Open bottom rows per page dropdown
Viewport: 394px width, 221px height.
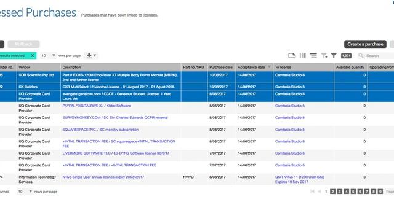coord(25,192)
